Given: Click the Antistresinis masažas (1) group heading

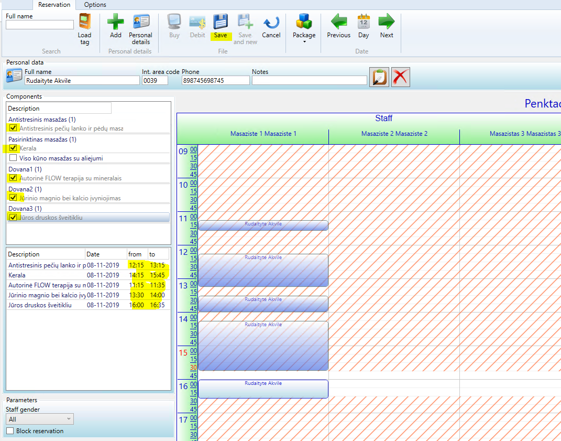Looking at the screenshot, I should pos(42,120).
